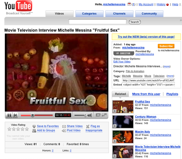Open the History link

pos(161,4)
